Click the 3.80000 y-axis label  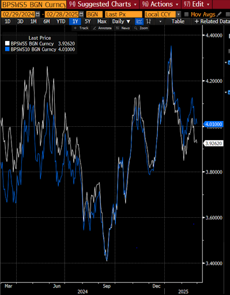click(214, 172)
